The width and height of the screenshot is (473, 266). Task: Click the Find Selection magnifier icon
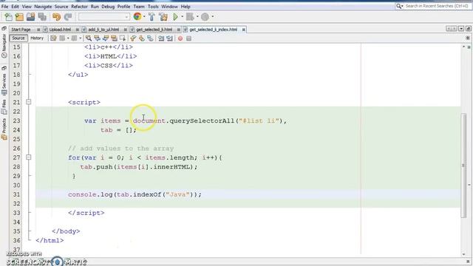point(89,38)
